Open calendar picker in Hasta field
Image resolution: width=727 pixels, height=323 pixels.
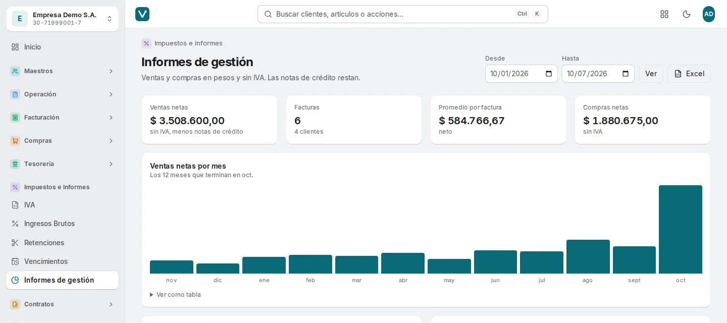pos(626,74)
